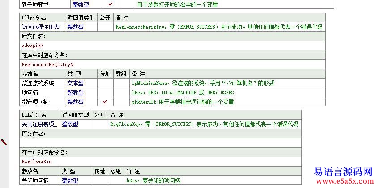The width and height of the screenshot is (385, 188).
Task: Select the 欲连接的系统 parameter name
Action: point(38,83)
